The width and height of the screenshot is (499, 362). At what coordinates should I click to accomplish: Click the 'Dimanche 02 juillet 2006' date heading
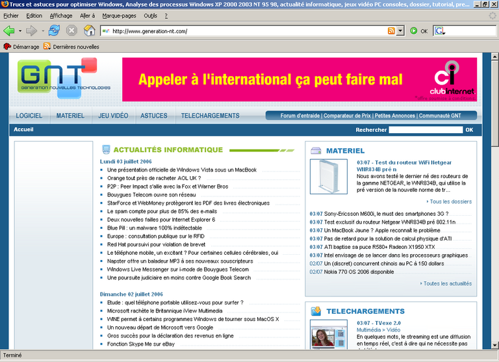131,294
